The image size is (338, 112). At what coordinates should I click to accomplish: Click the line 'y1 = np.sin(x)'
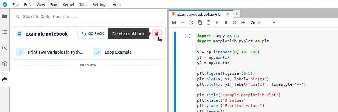point(213,57)
